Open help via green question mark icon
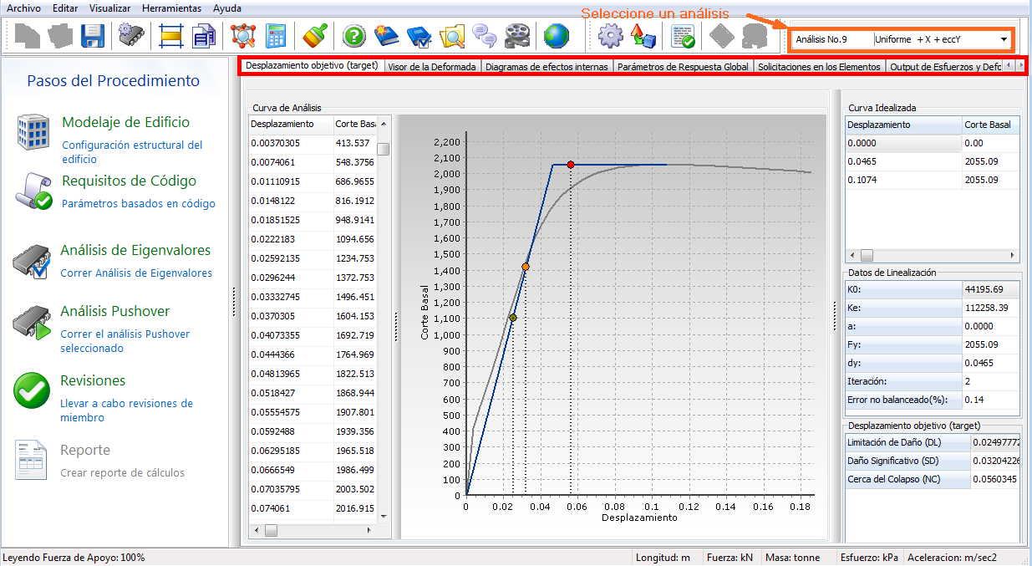This screenshot has height=566, width=1032. pyautogui.click(x=354, y=36)
